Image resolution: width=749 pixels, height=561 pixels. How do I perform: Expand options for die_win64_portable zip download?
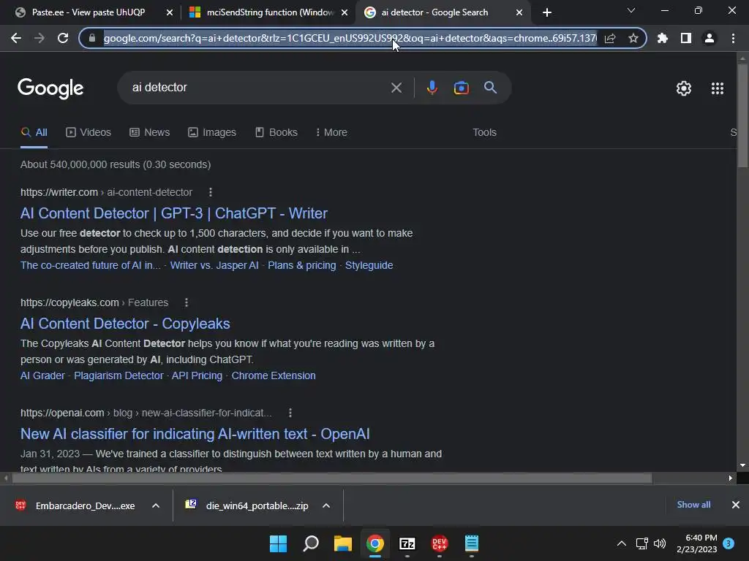coord(326,505)
